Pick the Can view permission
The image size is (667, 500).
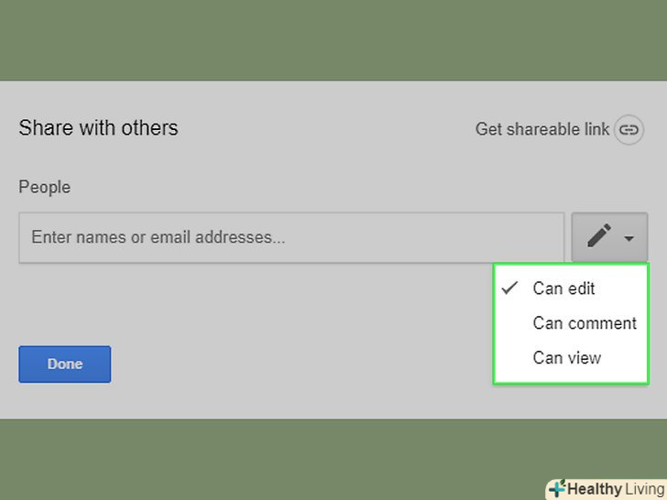[566, 358]
